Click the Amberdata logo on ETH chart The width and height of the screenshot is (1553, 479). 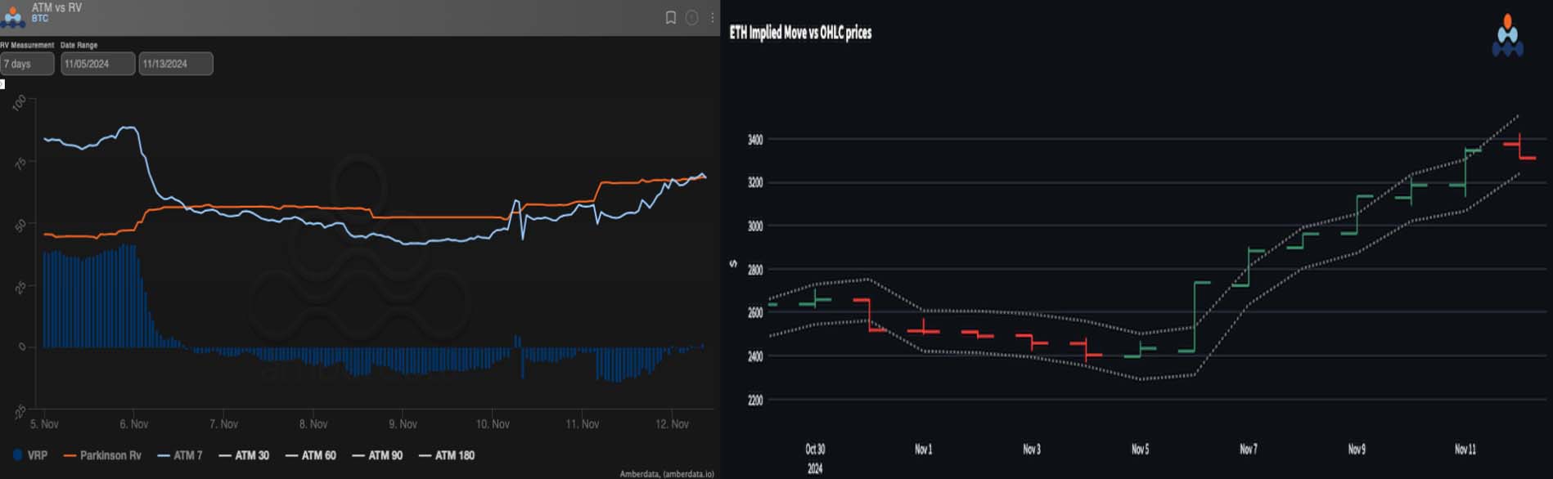(x=1507, y=36)
